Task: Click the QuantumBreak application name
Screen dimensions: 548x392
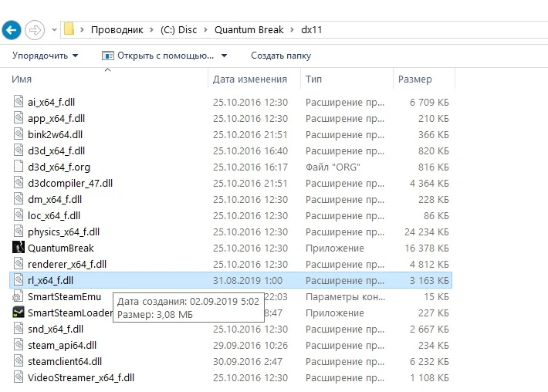Action: pyautogui.click(x=61, y=248)
